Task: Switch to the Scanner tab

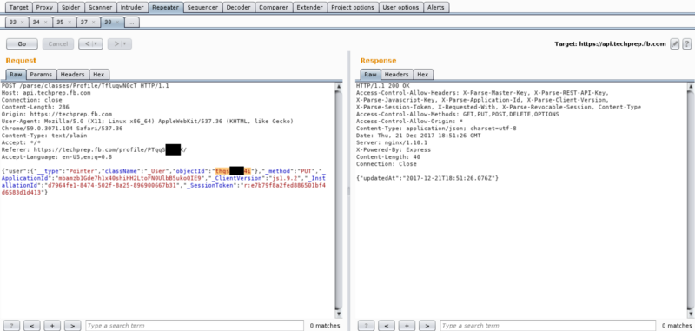Action: pyautogui.click(x=101, y=8)
